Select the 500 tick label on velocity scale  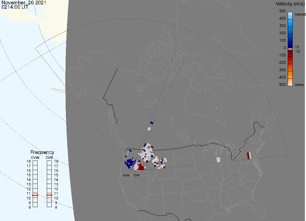pos(282,11)
